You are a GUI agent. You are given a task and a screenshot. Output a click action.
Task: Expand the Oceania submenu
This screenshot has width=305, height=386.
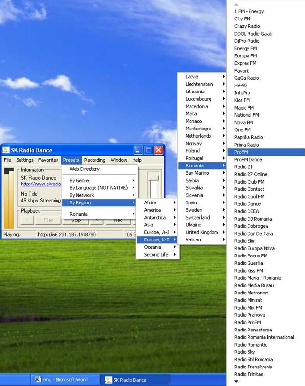click(x=157, y=247)
